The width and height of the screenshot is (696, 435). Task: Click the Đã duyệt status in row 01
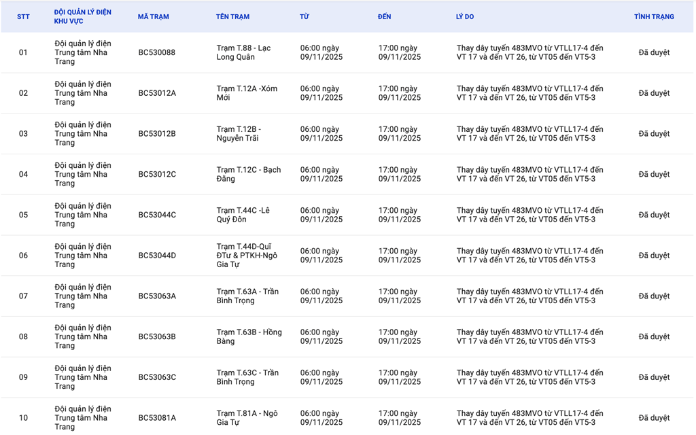coord(654,52)
